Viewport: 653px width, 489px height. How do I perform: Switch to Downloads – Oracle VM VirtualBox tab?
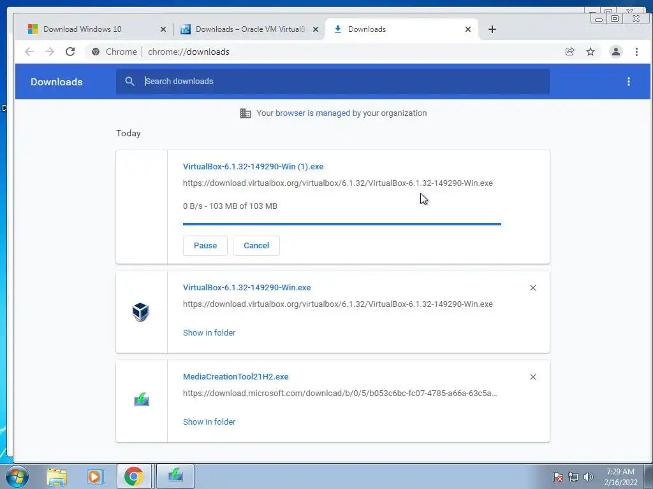250,29
